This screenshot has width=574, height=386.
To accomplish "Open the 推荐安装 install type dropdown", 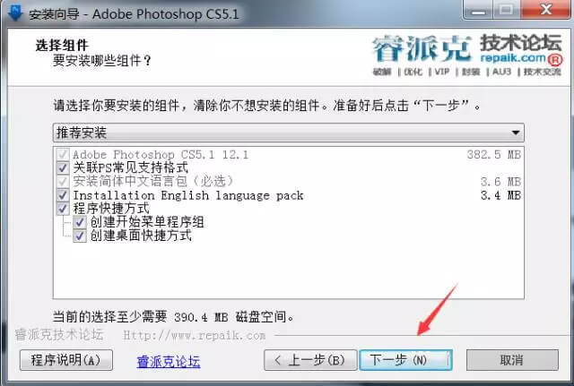I will tap(289, 133).
